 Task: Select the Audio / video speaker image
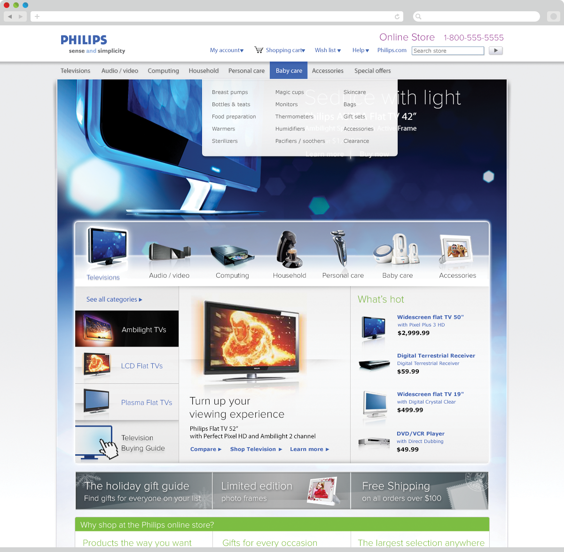point(169,252)
